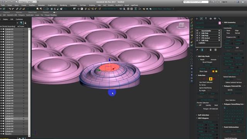Viewport: 247px width, 139px height.
Task: Click Configure Modifier Sets icon
Action: tap(215, 50)
